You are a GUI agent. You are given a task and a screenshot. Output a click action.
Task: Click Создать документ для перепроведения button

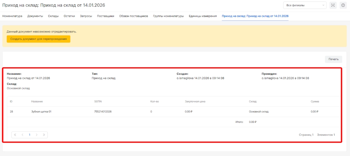click(x=38, y=39)
